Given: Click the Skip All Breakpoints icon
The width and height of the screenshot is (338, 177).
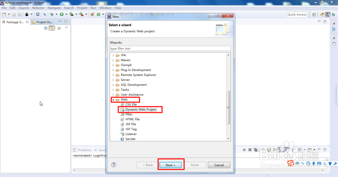Looking at the screenshot, I should [45, 14].
